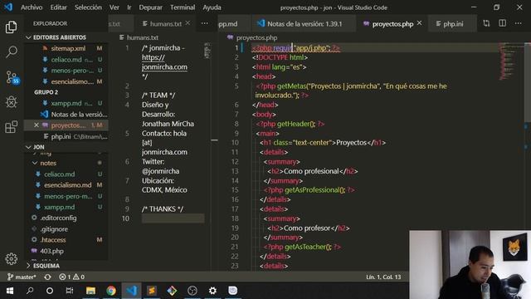This screenshot has height=299, width=531.
Task: Switch to the php.ini tab
Action: coord(453,23)
